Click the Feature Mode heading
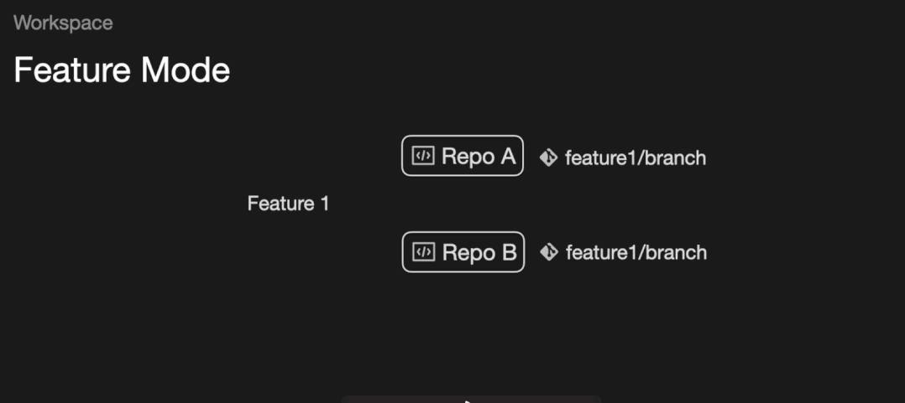Image resolution: width=905 pixels, height=403 pixels. click(x=122, y=70)
